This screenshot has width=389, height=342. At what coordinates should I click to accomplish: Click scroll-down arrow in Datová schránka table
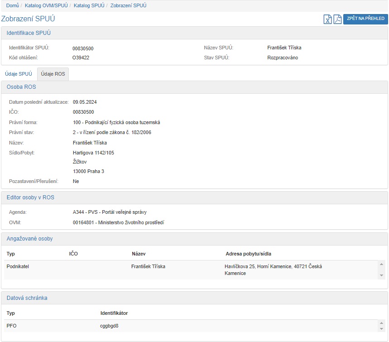(382, 329)
